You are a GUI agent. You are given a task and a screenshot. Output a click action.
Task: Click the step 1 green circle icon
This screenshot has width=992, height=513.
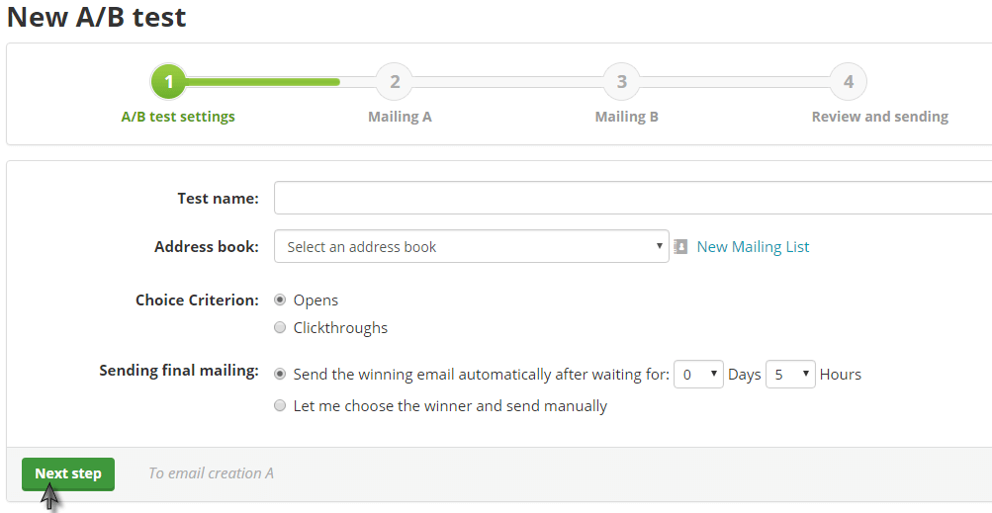pyautogui.click(x=168, y=82)
